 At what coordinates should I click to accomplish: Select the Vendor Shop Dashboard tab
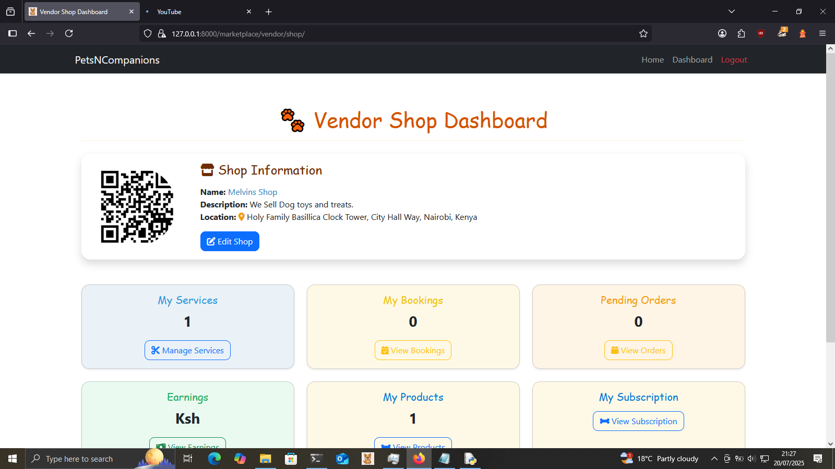82,11
